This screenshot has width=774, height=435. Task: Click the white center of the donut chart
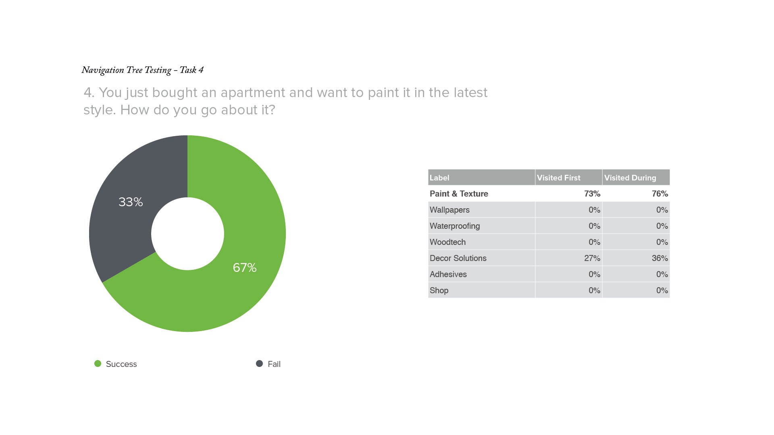coord(187,234)
